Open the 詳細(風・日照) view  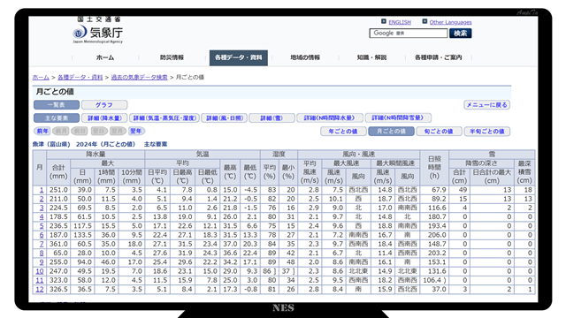pos(225,117)
